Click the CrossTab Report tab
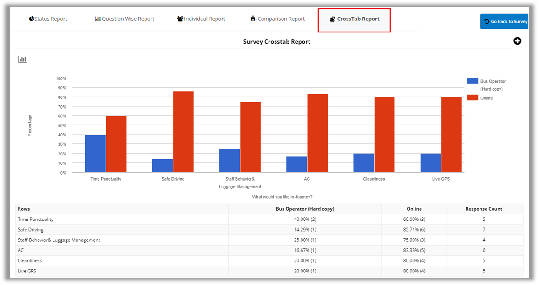Screen dimensions: 539x285 355,19
